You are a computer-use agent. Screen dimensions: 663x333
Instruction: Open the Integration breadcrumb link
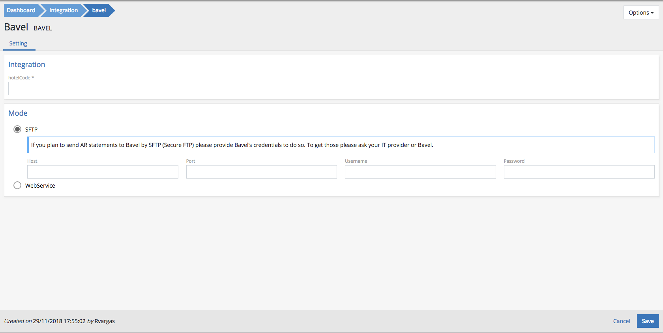(64, 10)
